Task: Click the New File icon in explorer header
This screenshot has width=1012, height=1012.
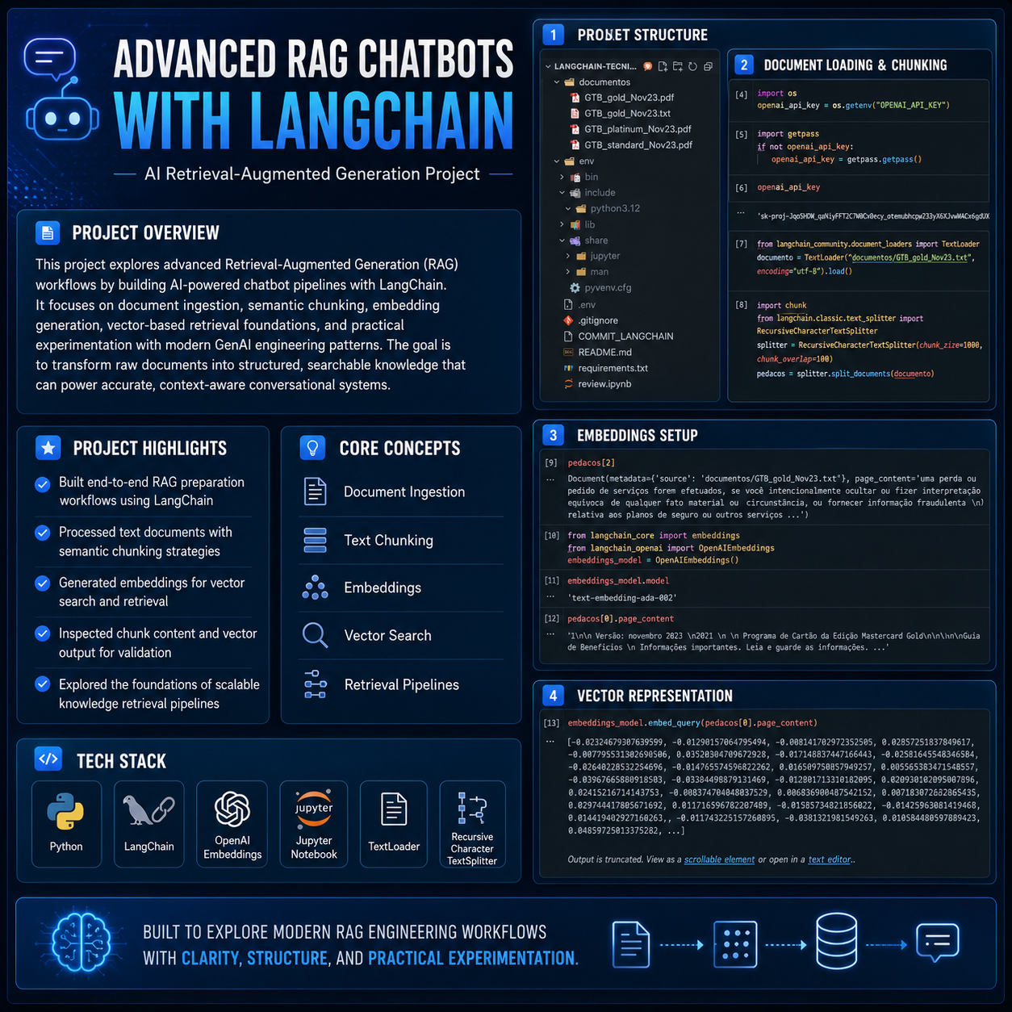Action: 663,66
